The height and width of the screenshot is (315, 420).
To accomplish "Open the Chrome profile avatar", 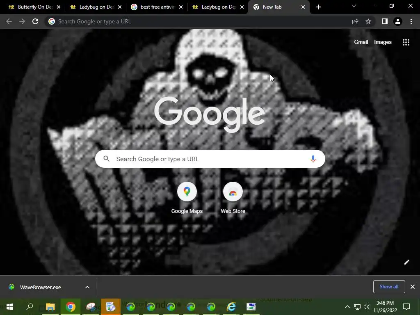I will 398,21.
